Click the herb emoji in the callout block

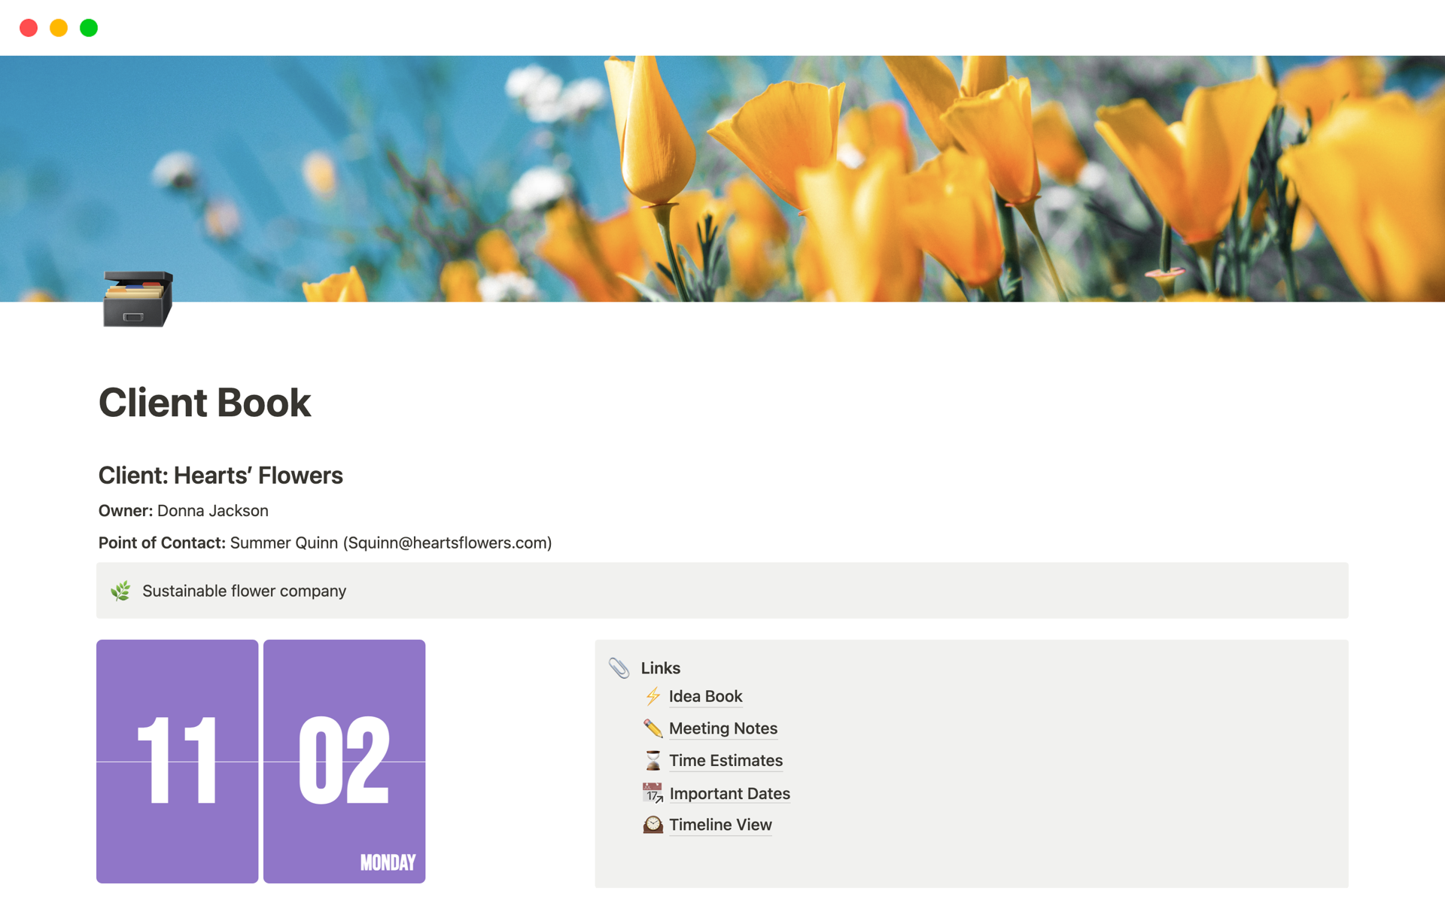120,591
